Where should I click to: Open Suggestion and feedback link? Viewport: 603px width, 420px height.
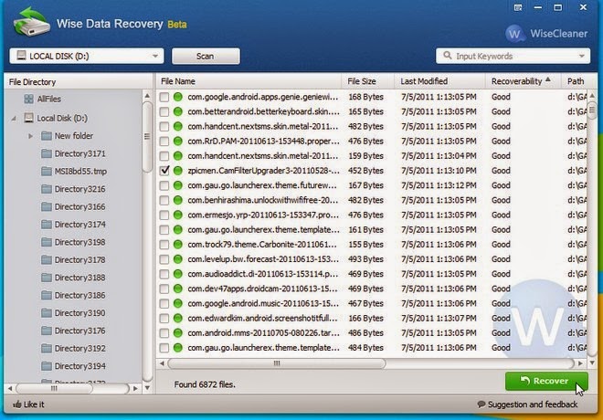coord(527,404)
